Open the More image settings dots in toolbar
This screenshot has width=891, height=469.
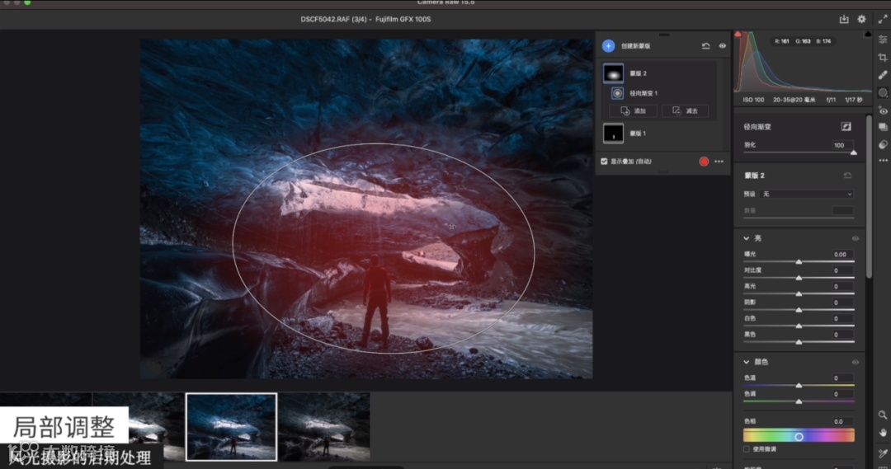coord(883,161)
